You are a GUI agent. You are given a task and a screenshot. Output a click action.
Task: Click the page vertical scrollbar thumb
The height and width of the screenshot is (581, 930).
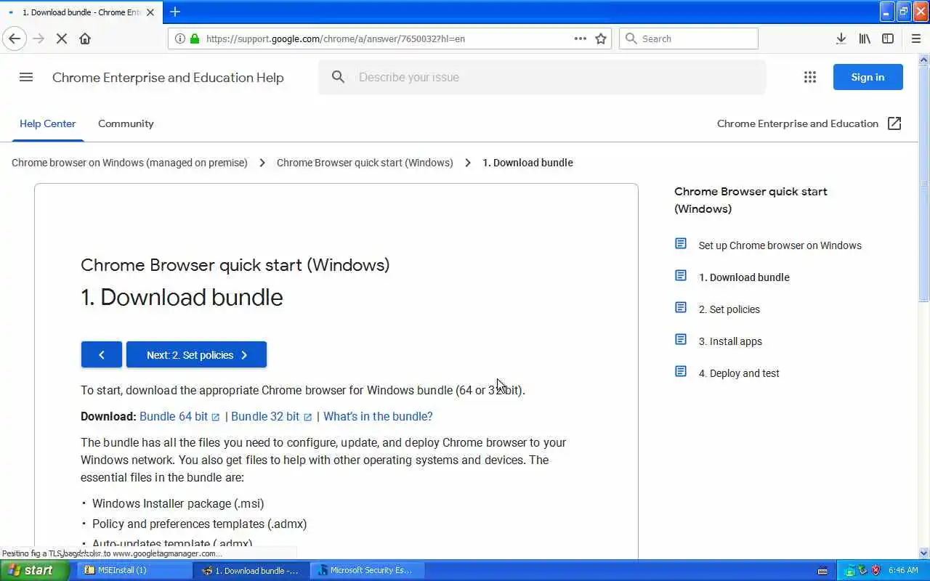coord(924,184)
